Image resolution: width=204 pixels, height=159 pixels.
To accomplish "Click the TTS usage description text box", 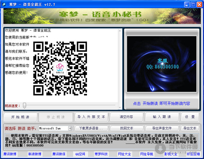I will coord(102,141).
